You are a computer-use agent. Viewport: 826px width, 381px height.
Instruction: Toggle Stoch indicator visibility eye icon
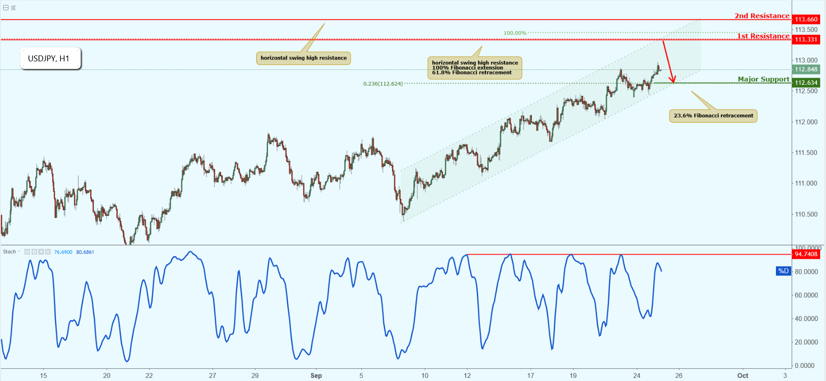pos(27,252)
